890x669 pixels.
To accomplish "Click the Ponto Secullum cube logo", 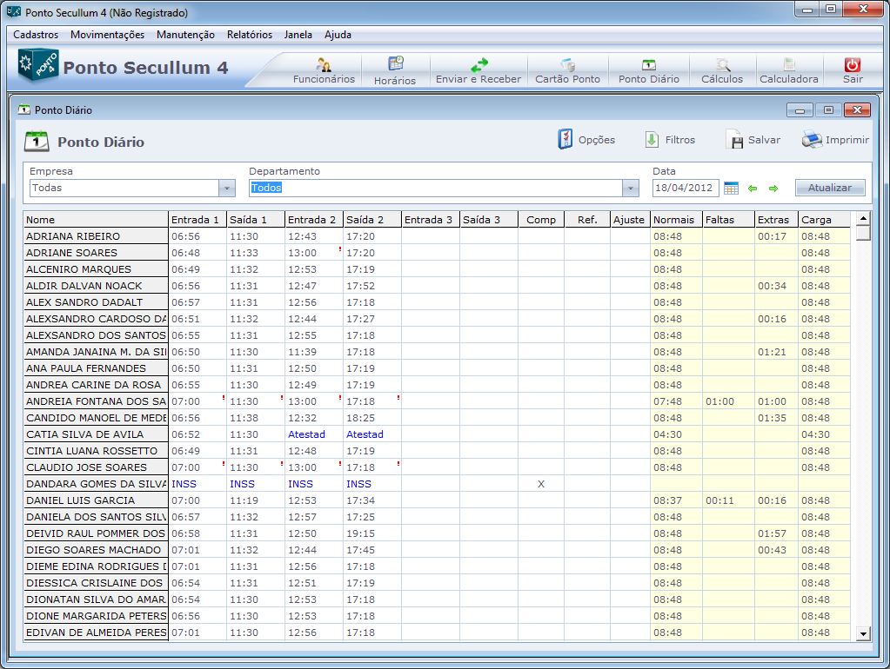I will click(x=38, y=64).
